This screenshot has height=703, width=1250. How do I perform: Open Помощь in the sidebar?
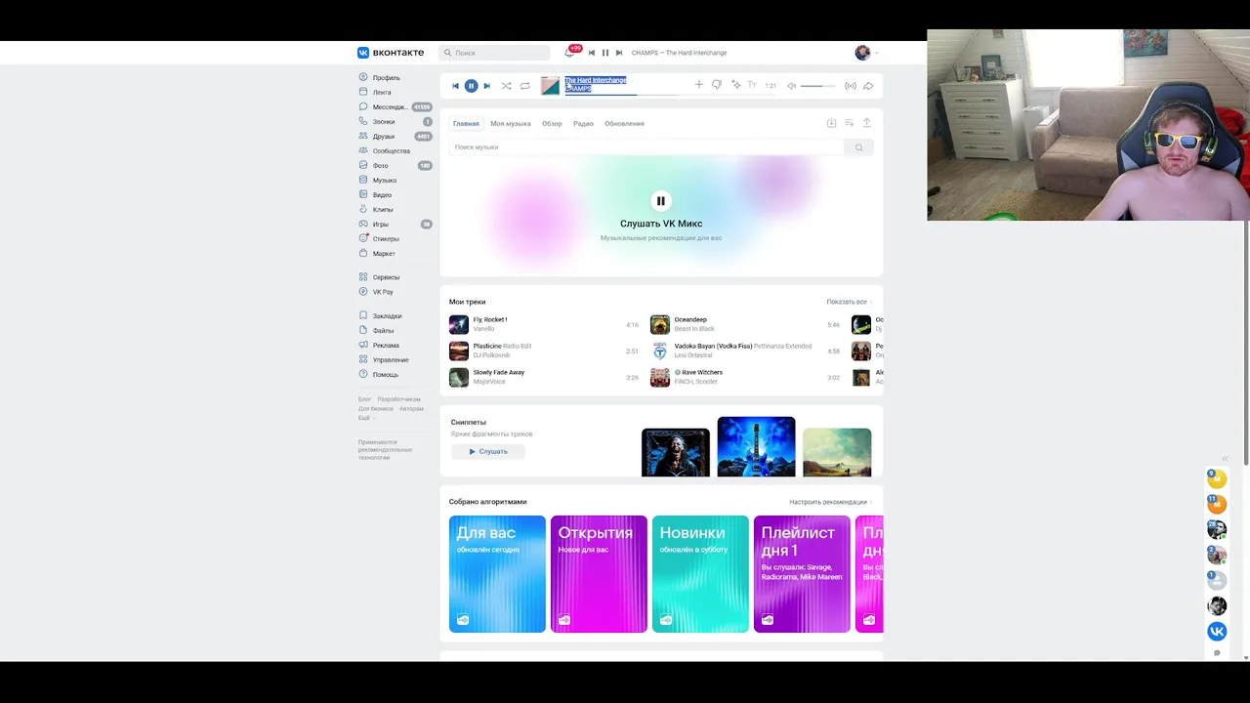pyautogui.click(x=385, y=375)
